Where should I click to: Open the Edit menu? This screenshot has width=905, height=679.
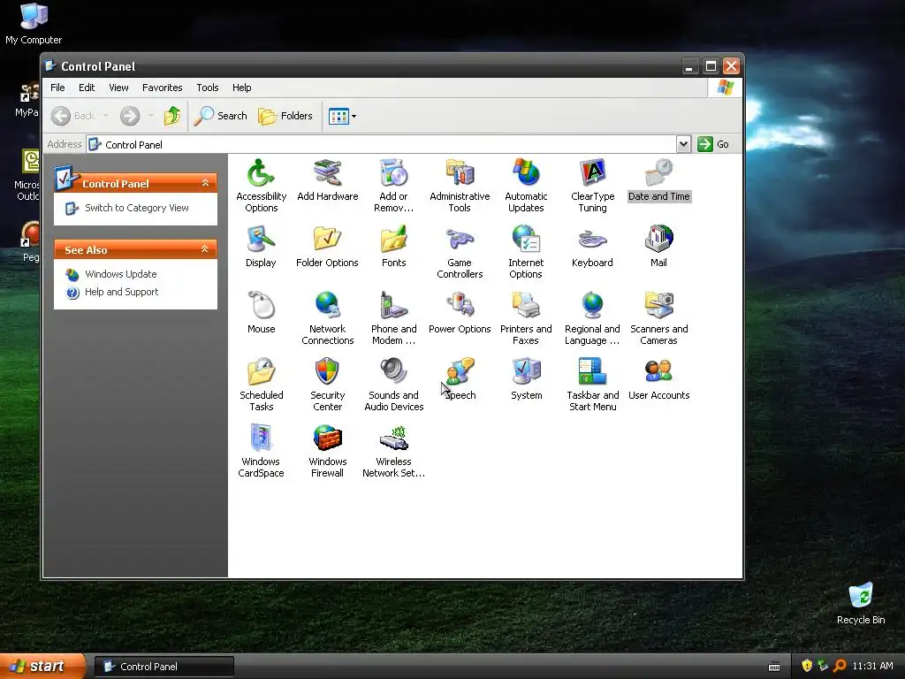tap(87, 88)
